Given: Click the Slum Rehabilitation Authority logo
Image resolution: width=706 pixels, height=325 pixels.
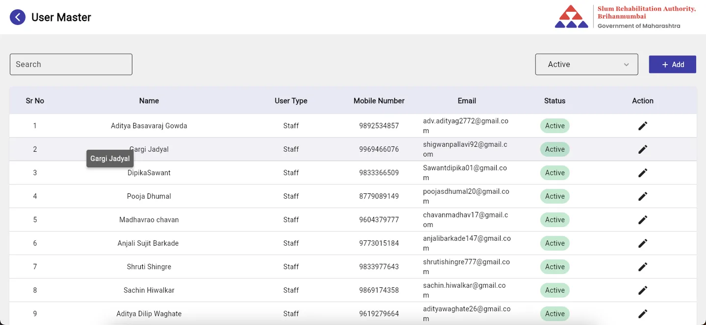Looking at the screenshot, I should pyautogui.click(x=572, y=16).
